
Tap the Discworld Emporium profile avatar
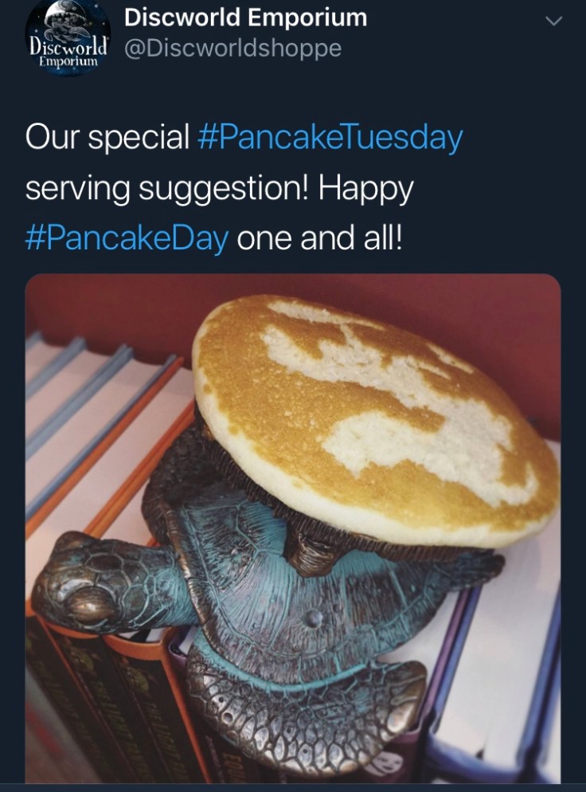click(67, 38)
